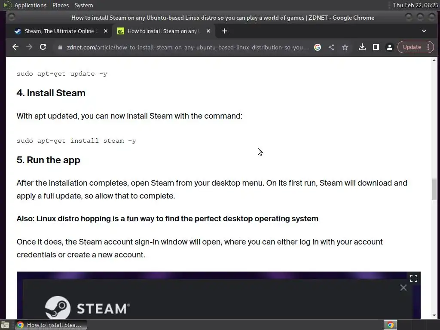440x330 pixels.
Task: Go back to the previous page
Action: [x=15, y=47]
